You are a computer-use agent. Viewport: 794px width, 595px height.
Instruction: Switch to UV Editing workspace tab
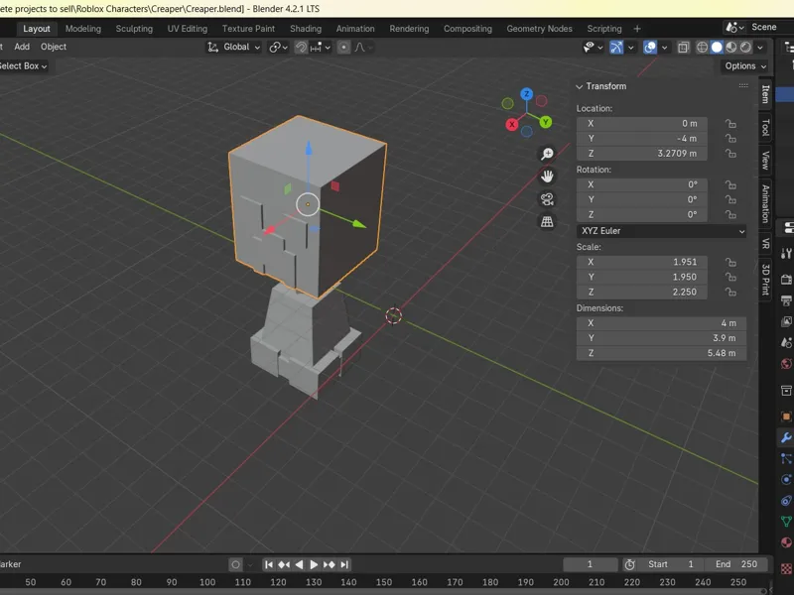188,29
